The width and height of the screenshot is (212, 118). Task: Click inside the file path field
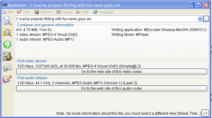coord(106,19)
